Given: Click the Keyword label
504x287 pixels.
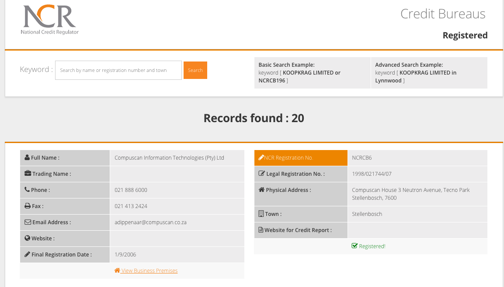Looking at the screenshot, I should tap(36, 69).
